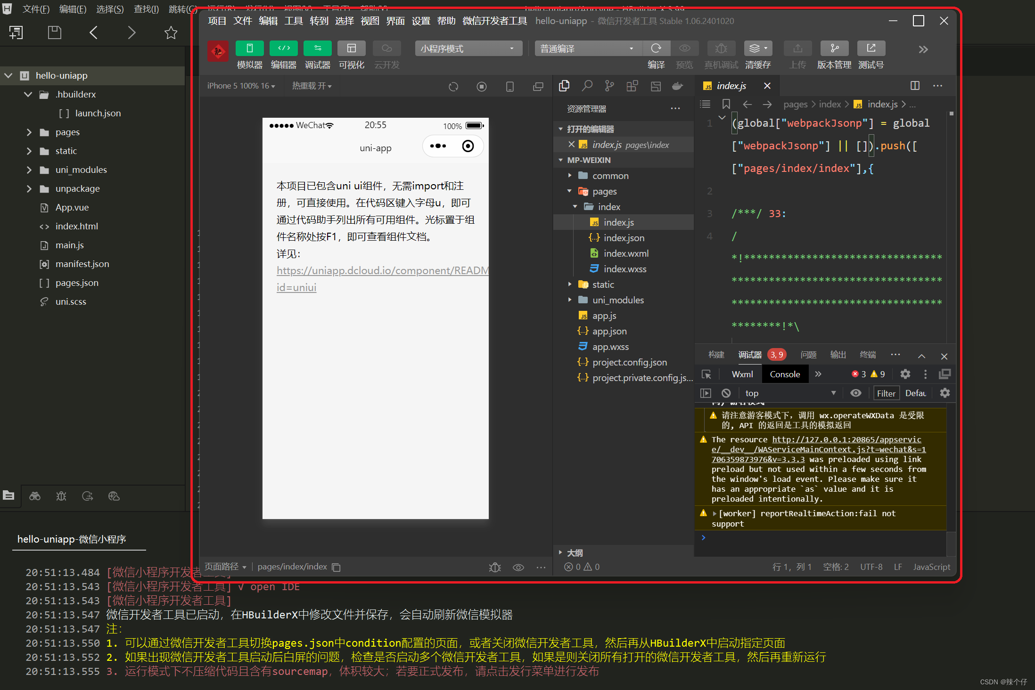The image size is (1035, 690).
Task: Select the Console devtools tab
Action: pos(785,374)
